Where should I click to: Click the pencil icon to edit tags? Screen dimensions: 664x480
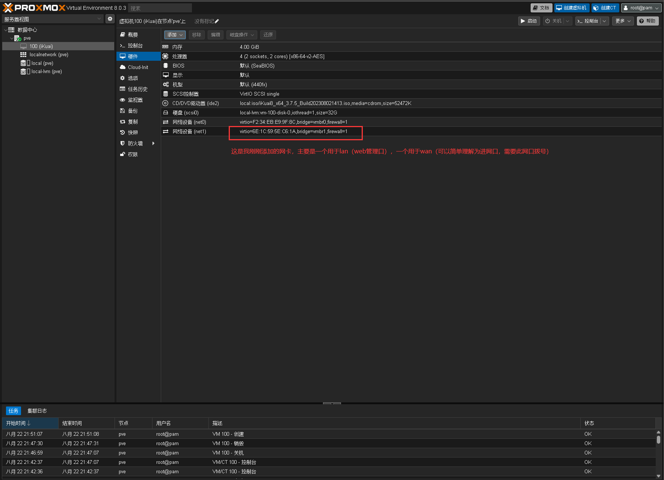[x=217, y=21]
